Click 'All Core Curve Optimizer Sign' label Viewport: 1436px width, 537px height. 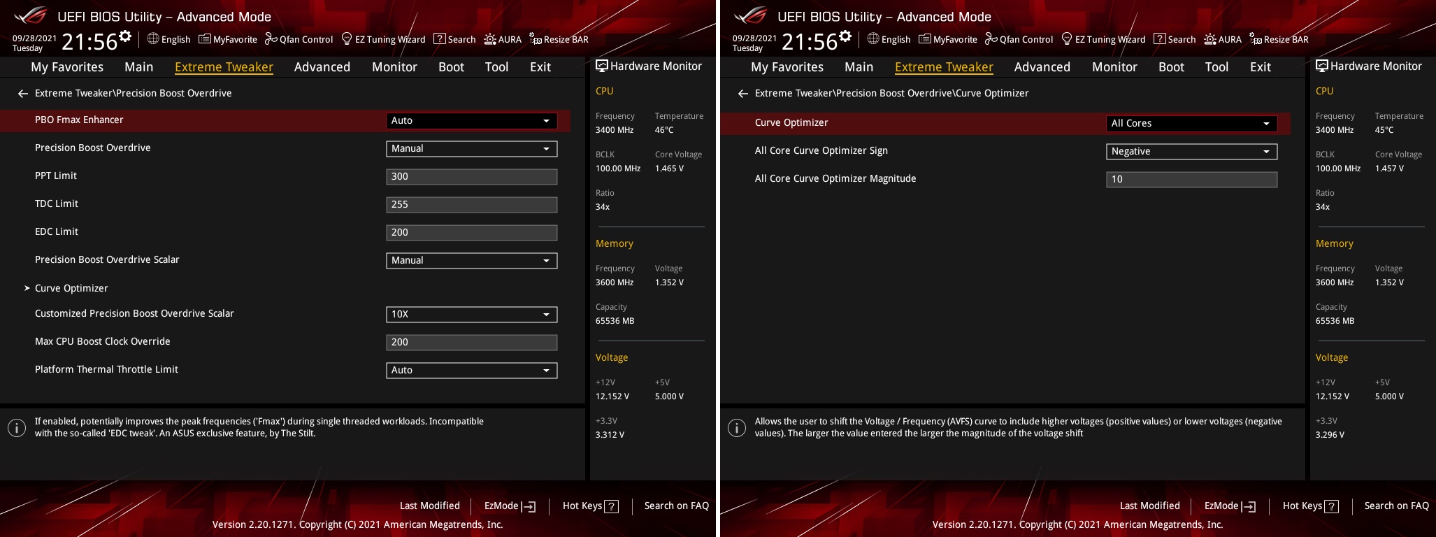[x=821, y=150]
